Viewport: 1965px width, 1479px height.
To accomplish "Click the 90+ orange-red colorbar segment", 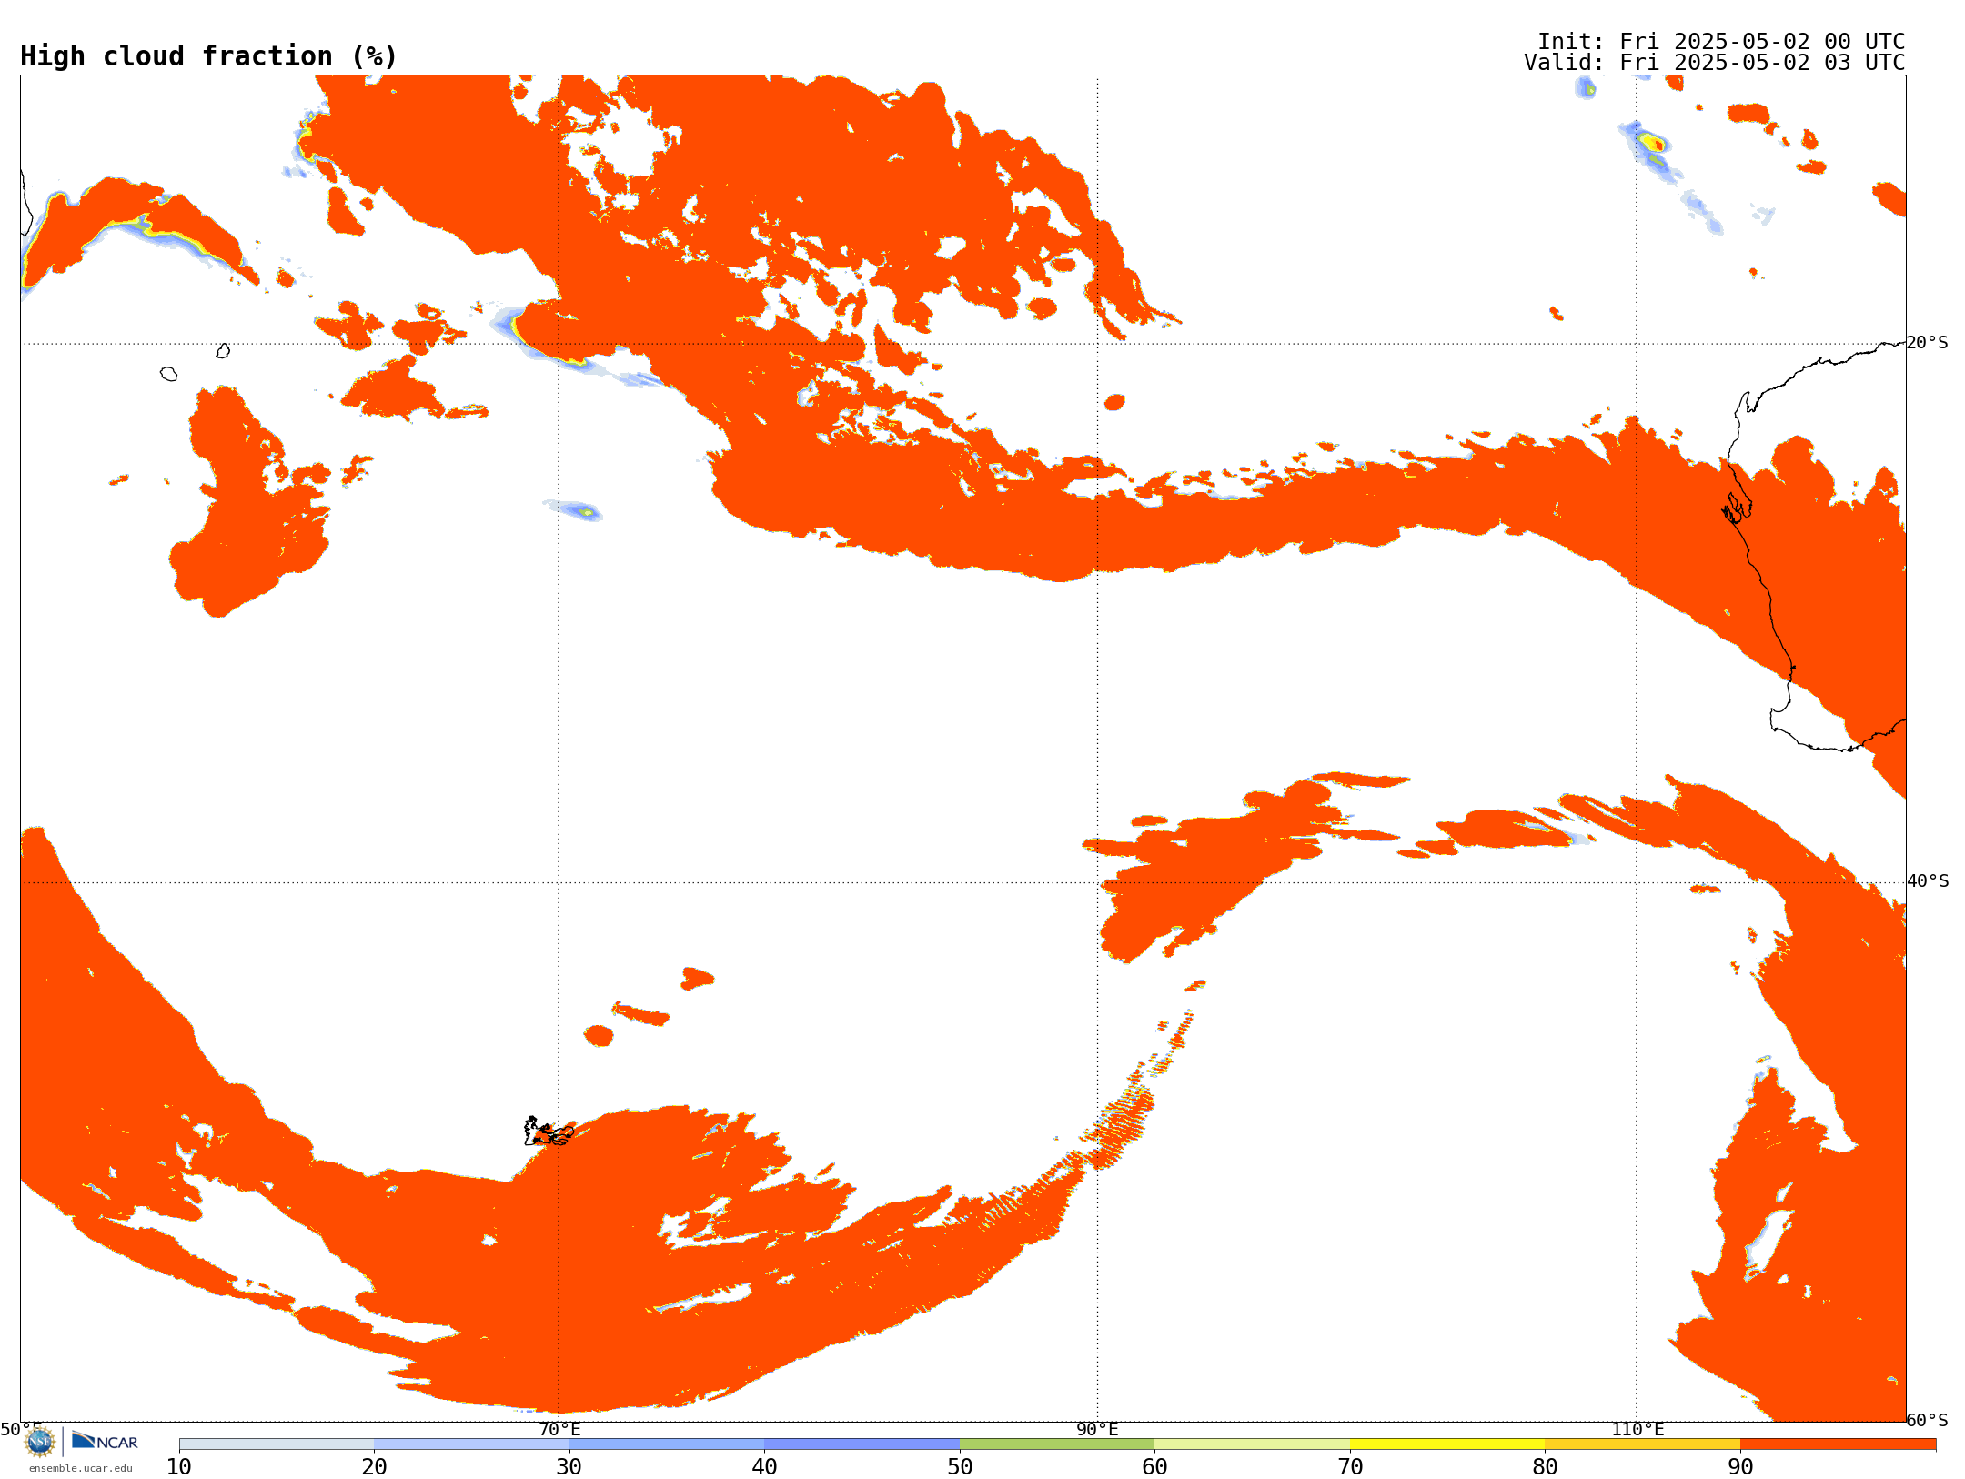I will click(x=1839, y=1444).
